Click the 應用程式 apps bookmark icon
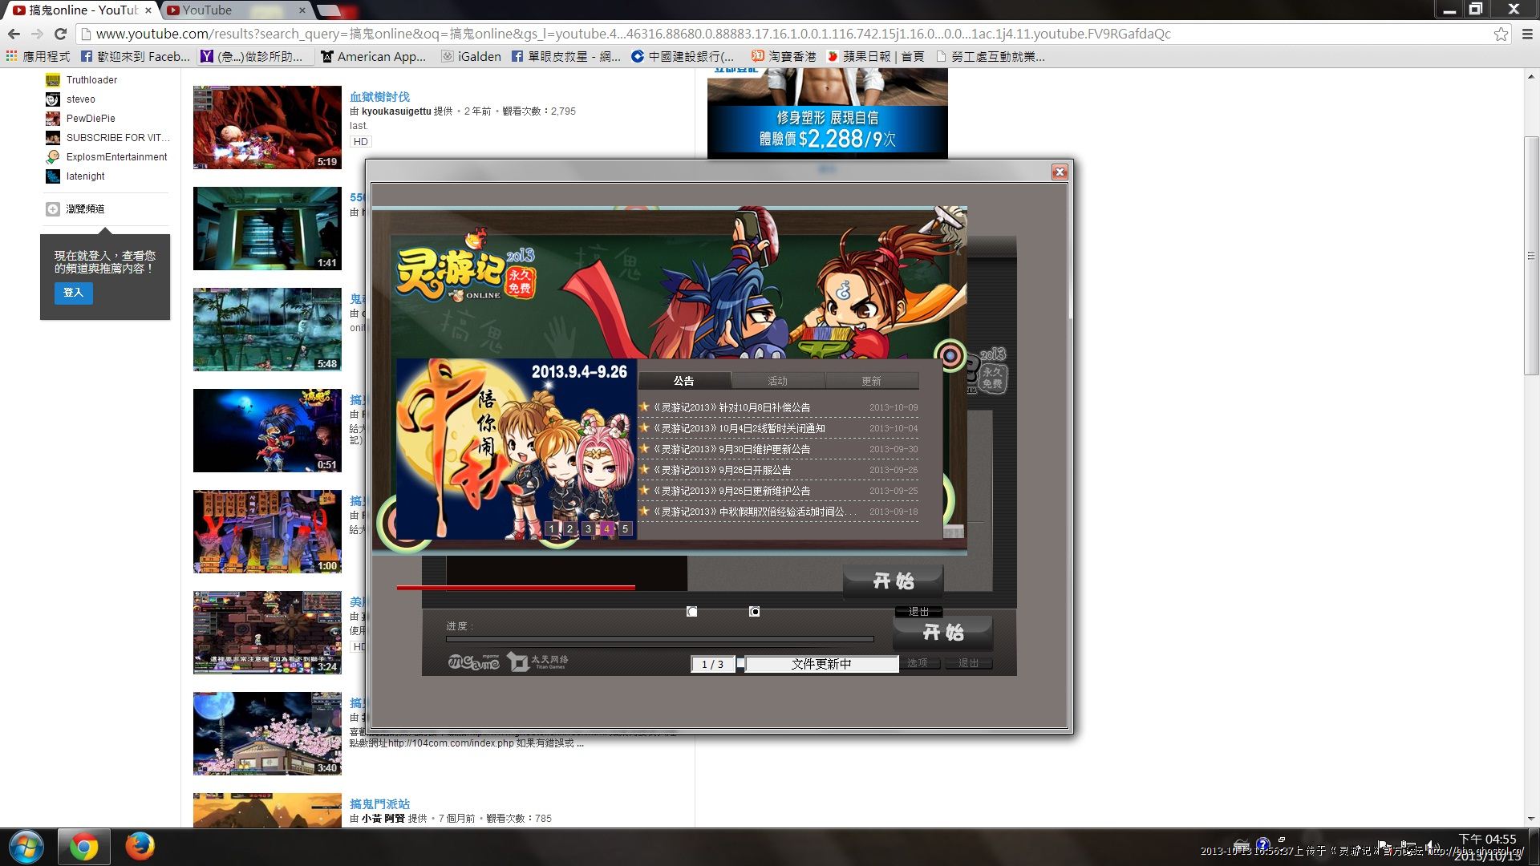This screenshot has height=866, width=1540. [x=11, y=56]
